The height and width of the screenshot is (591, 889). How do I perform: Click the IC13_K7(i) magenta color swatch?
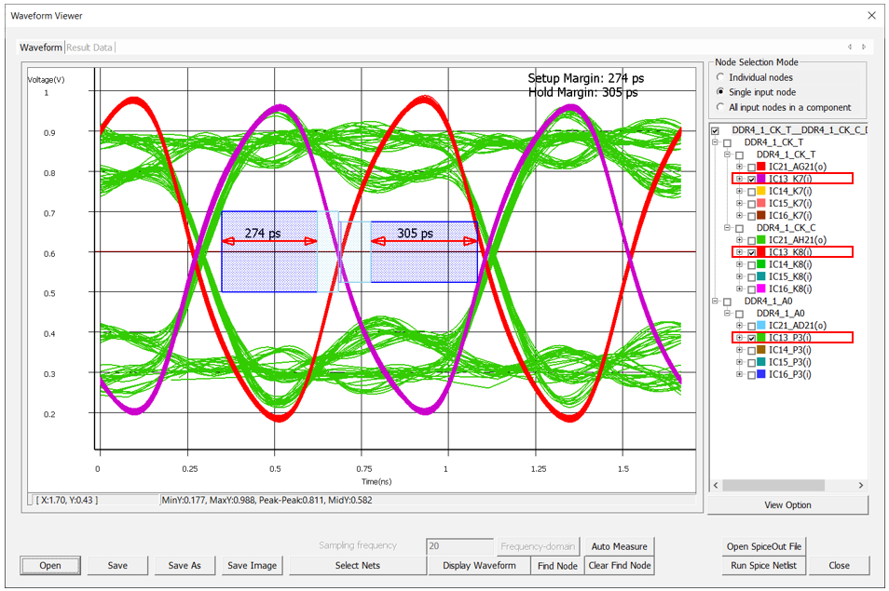762,179
